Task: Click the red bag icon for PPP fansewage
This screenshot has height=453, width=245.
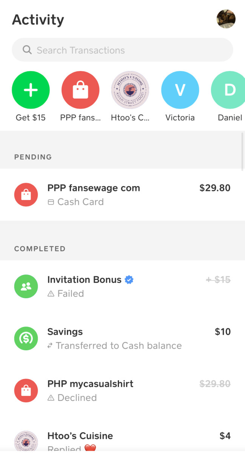Action: pos(26,195)
